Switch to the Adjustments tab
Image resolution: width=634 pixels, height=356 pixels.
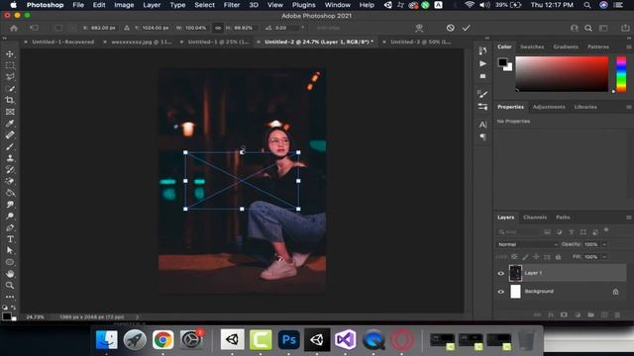tap(549, 107)
